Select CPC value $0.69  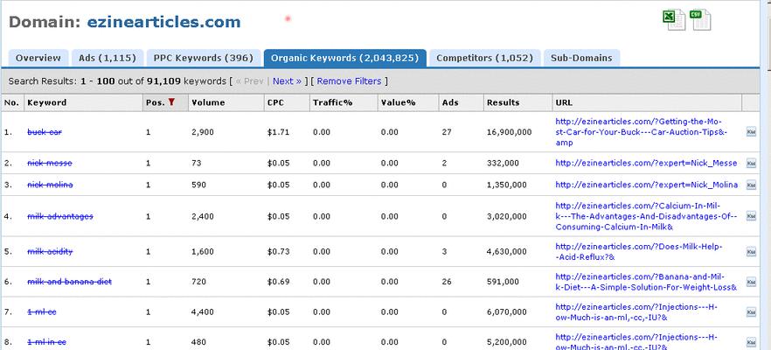pyautogui.click(x=278, y=282)
